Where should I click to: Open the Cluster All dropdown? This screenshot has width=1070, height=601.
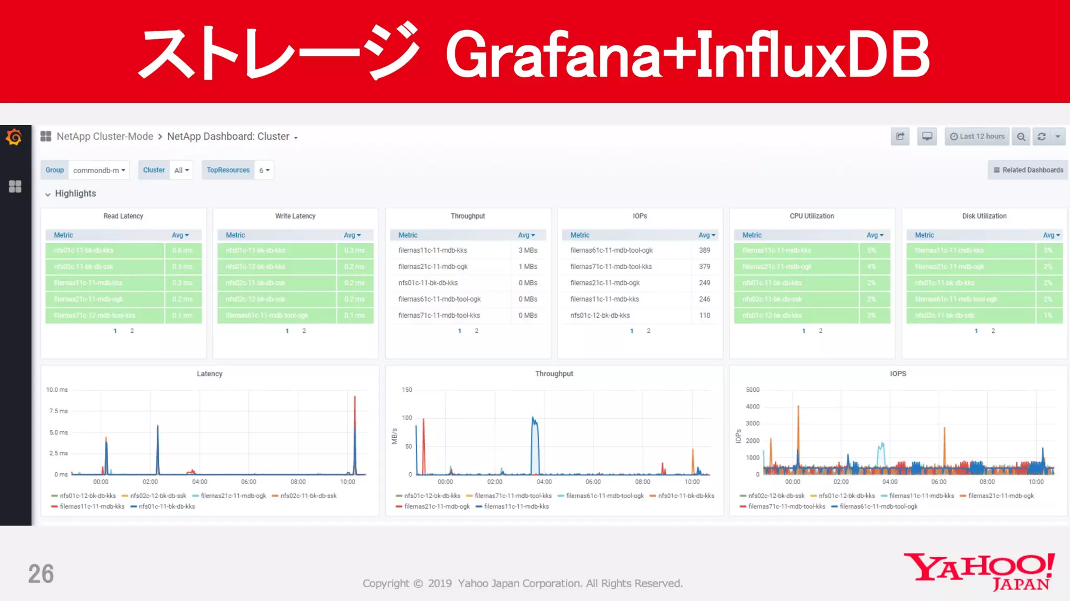coord(181,170)
